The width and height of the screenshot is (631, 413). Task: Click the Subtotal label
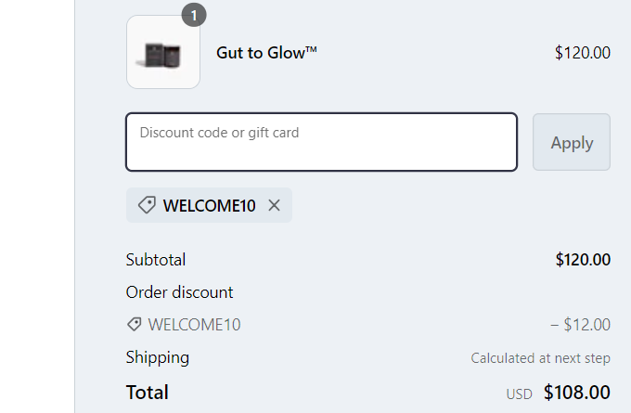[x=156, y=260]
